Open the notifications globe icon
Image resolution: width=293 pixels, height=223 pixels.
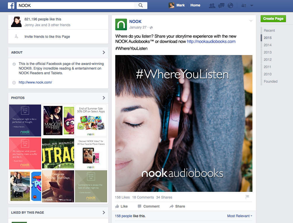(x=230, y=6)
